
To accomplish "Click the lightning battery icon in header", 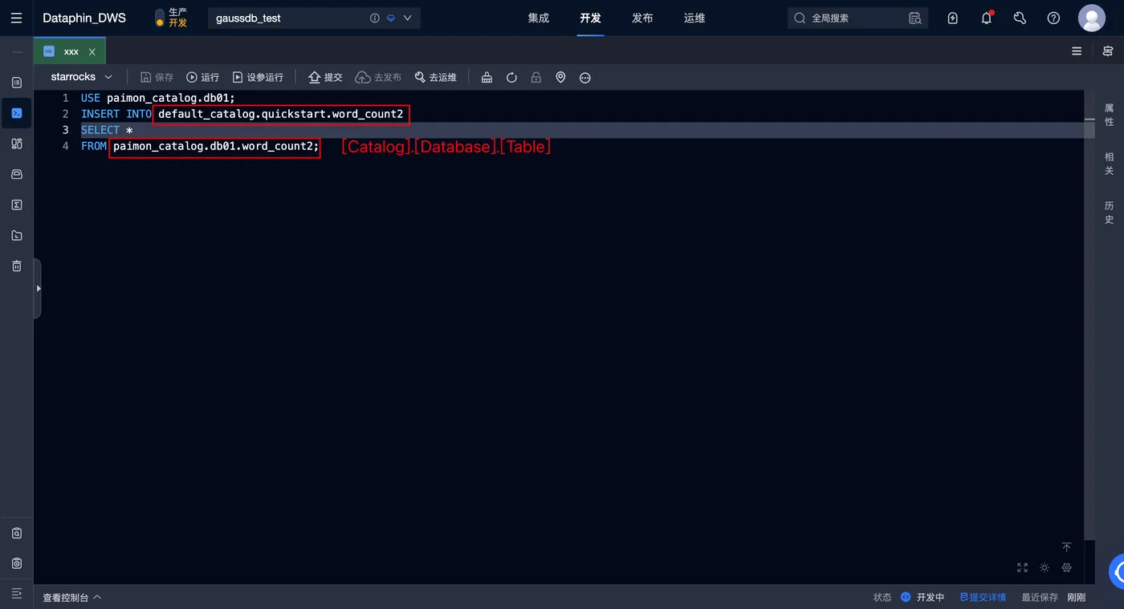I will pyautogui.click(x=953, y=18).
